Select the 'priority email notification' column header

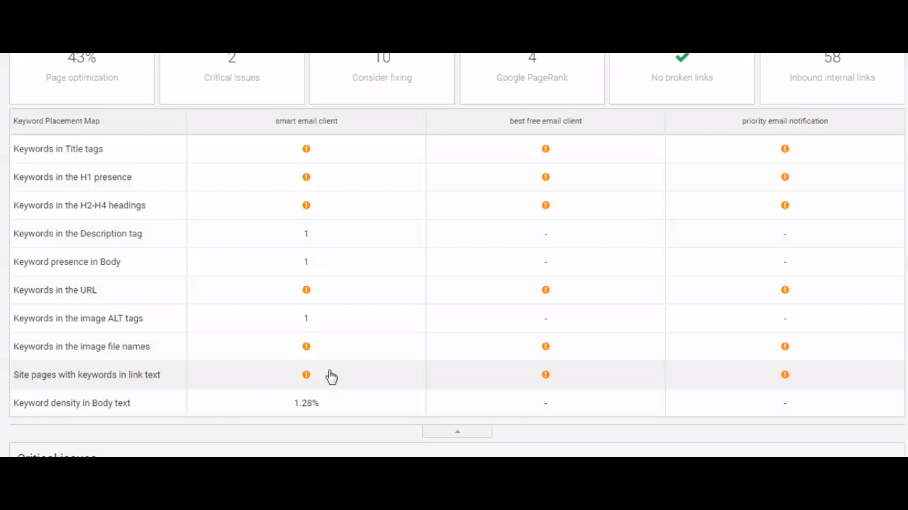(785, 122)
